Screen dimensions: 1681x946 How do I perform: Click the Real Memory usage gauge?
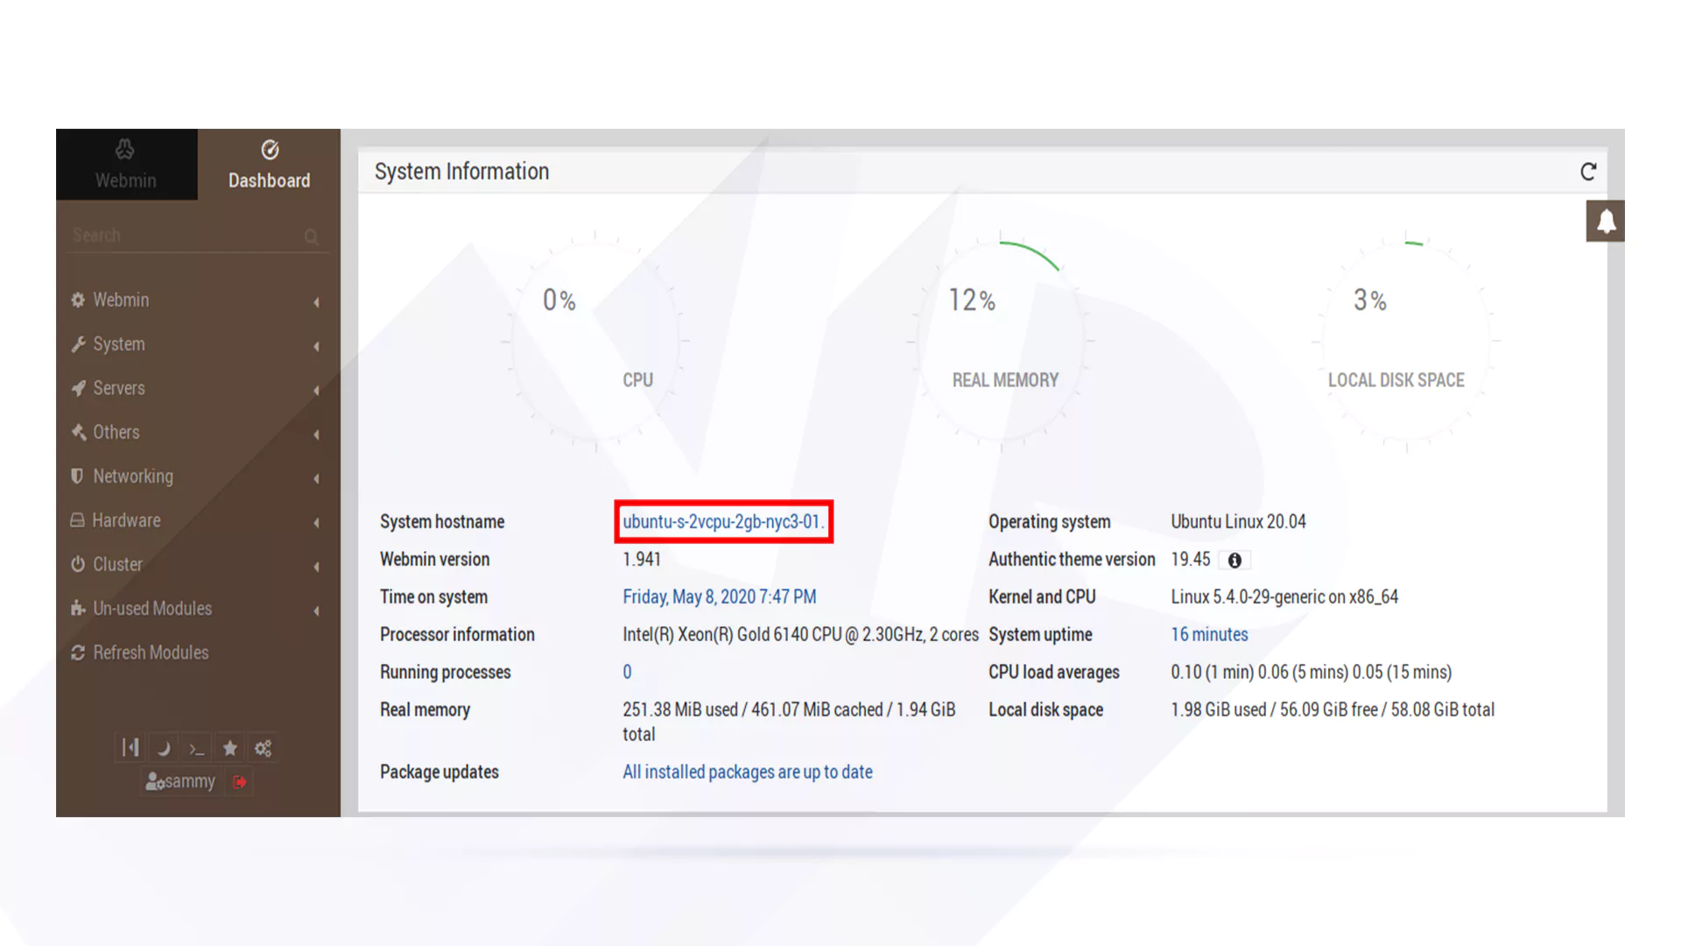click(1002, 342)
